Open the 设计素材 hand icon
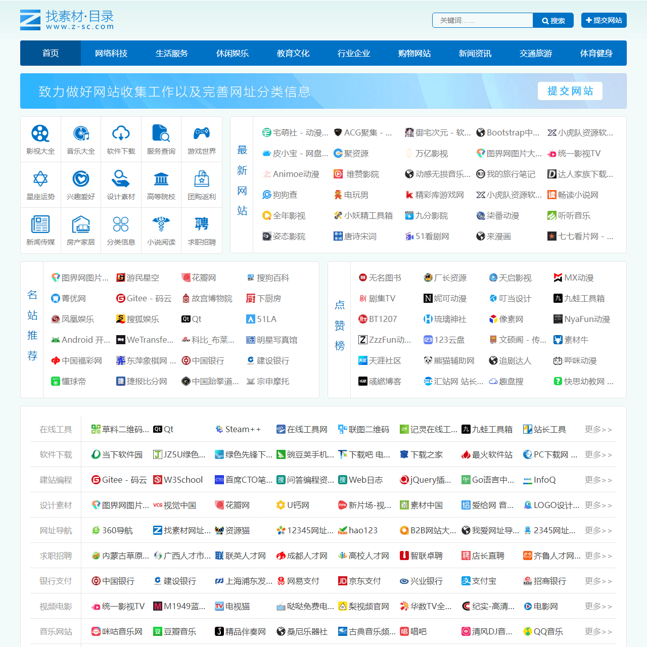 (x=121, y=179)
